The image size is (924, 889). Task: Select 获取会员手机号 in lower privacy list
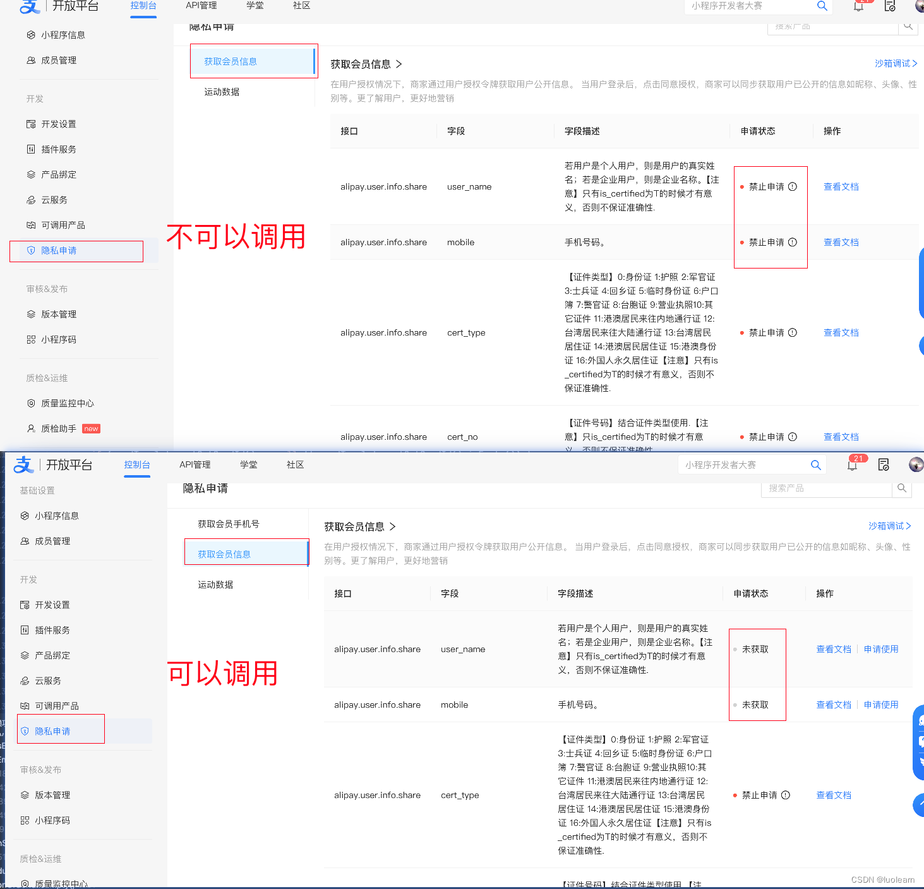(229, 524)
